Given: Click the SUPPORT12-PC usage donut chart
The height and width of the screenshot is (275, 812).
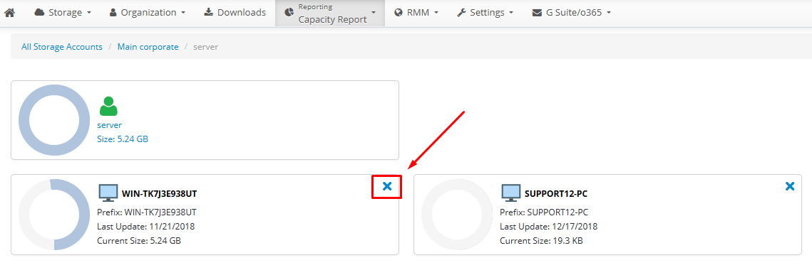Looking at the screenshot, I should click(x=457, y=214).
